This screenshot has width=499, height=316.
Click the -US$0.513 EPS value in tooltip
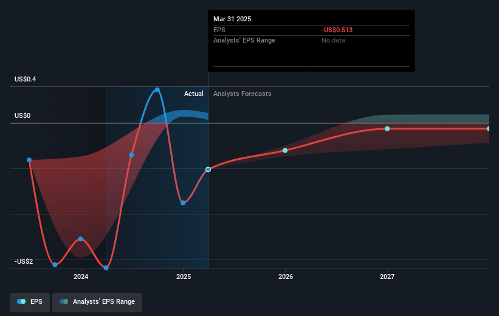pyautogui.click(x=337, y=30)
